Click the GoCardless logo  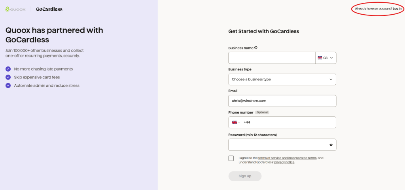tap(49, 9)
